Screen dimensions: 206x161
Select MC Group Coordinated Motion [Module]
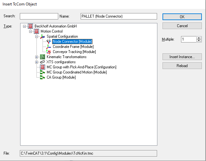point(77,72)
